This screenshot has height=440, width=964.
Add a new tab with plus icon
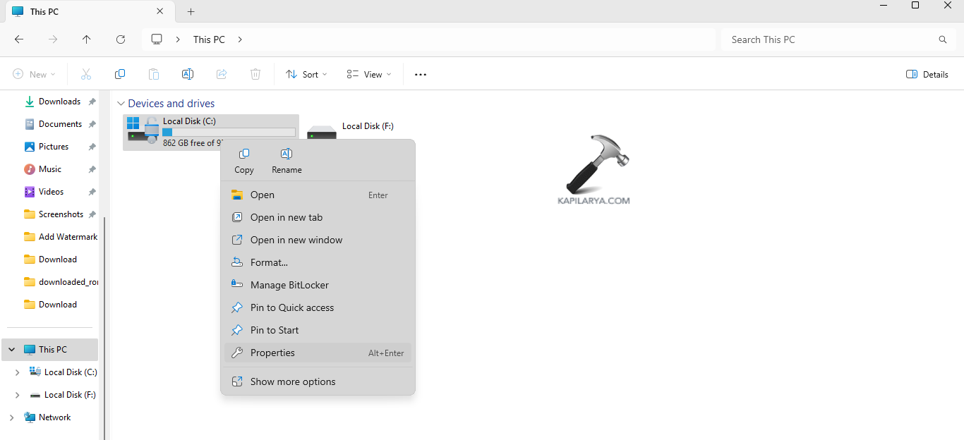pos(191,12)
